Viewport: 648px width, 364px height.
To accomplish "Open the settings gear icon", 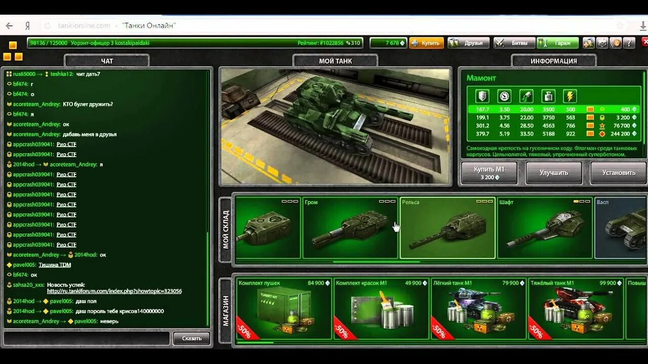I will 602,43.
